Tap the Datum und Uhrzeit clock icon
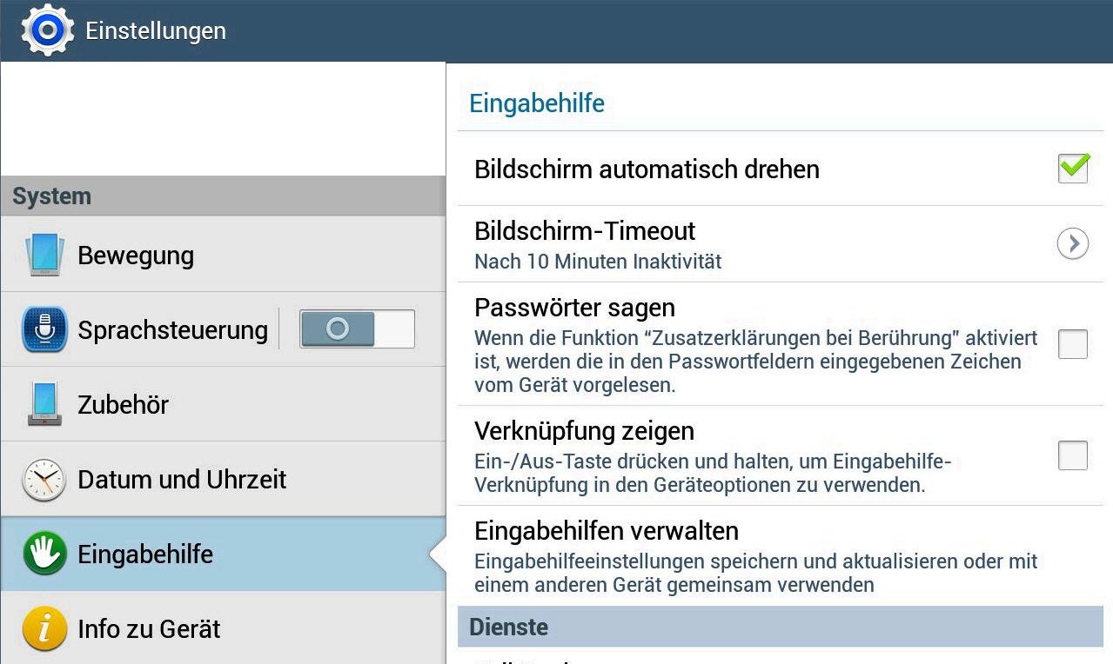Screen dimensions: 1113x664 click(44, 479)
